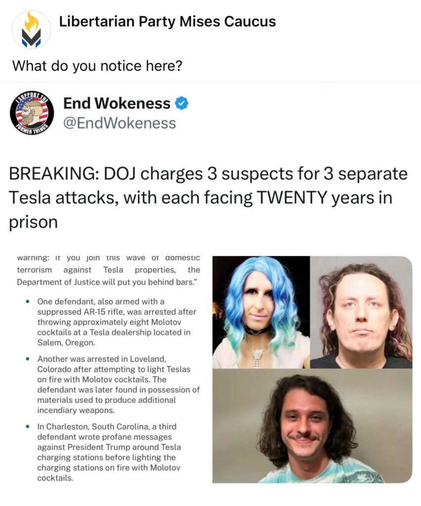Open the End Wokeness circular profile picture
The image size is (421, 506).
pyautogui.click(x=32, y=113)
